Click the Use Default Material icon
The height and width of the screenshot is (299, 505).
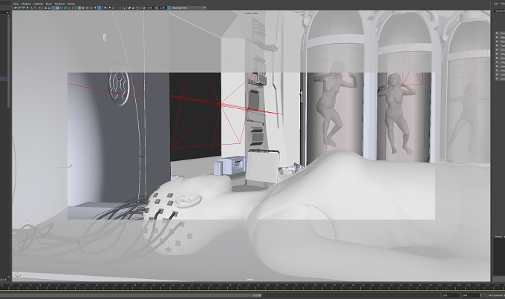pos(83,7)
